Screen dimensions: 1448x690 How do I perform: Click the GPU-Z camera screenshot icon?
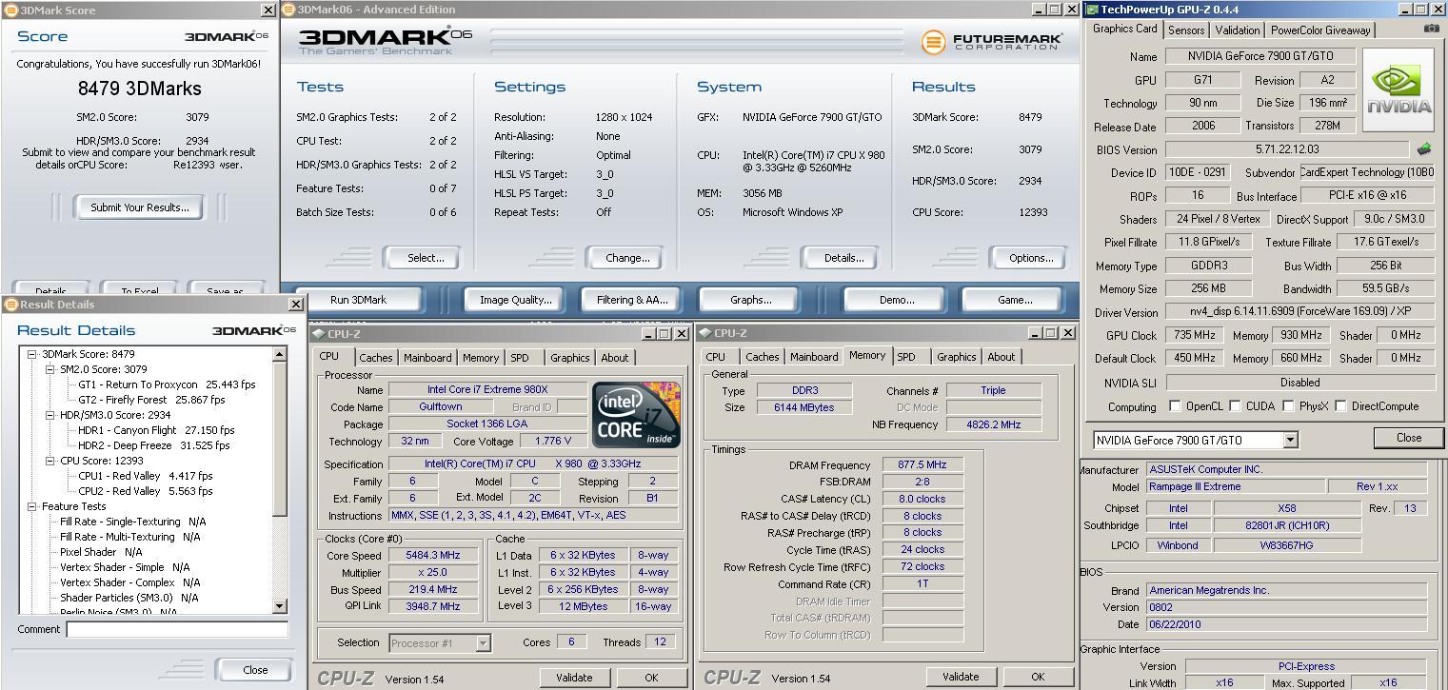[x=1431, y=29]
